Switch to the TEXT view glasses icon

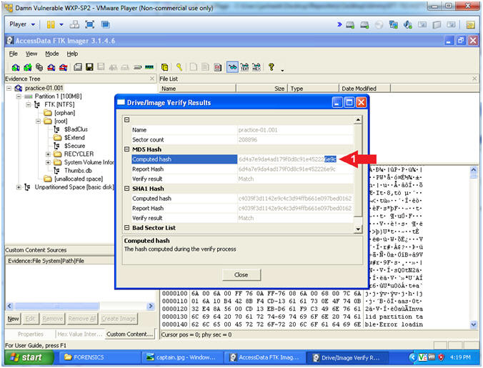tap(244, 67)
